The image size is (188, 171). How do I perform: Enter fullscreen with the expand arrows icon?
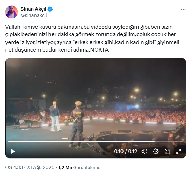178,152
